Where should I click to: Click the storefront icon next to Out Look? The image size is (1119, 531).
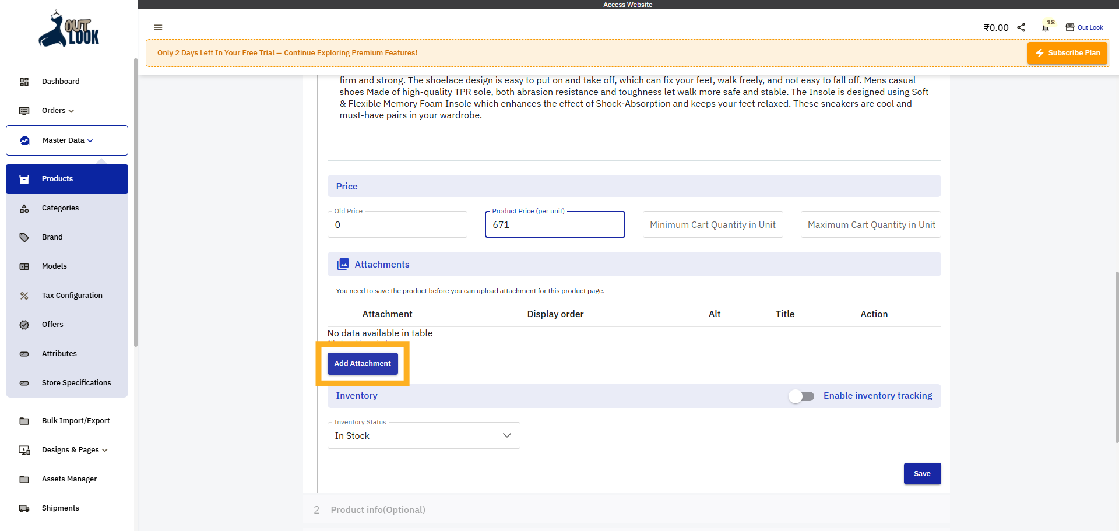click(1070, 27)
